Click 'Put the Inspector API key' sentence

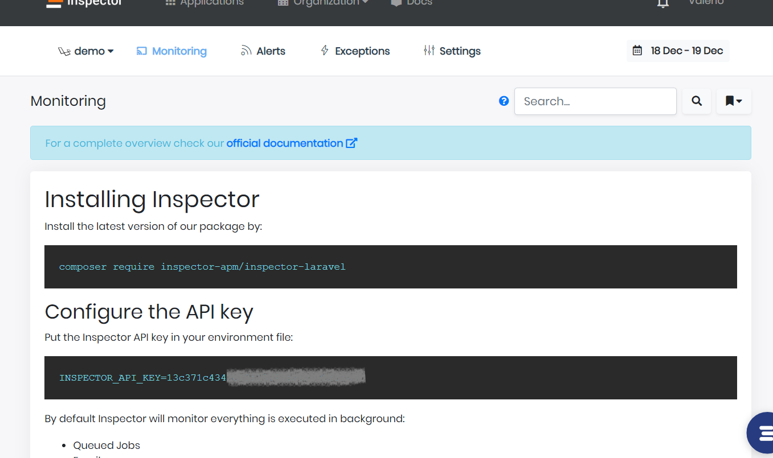tap(169, 337)
